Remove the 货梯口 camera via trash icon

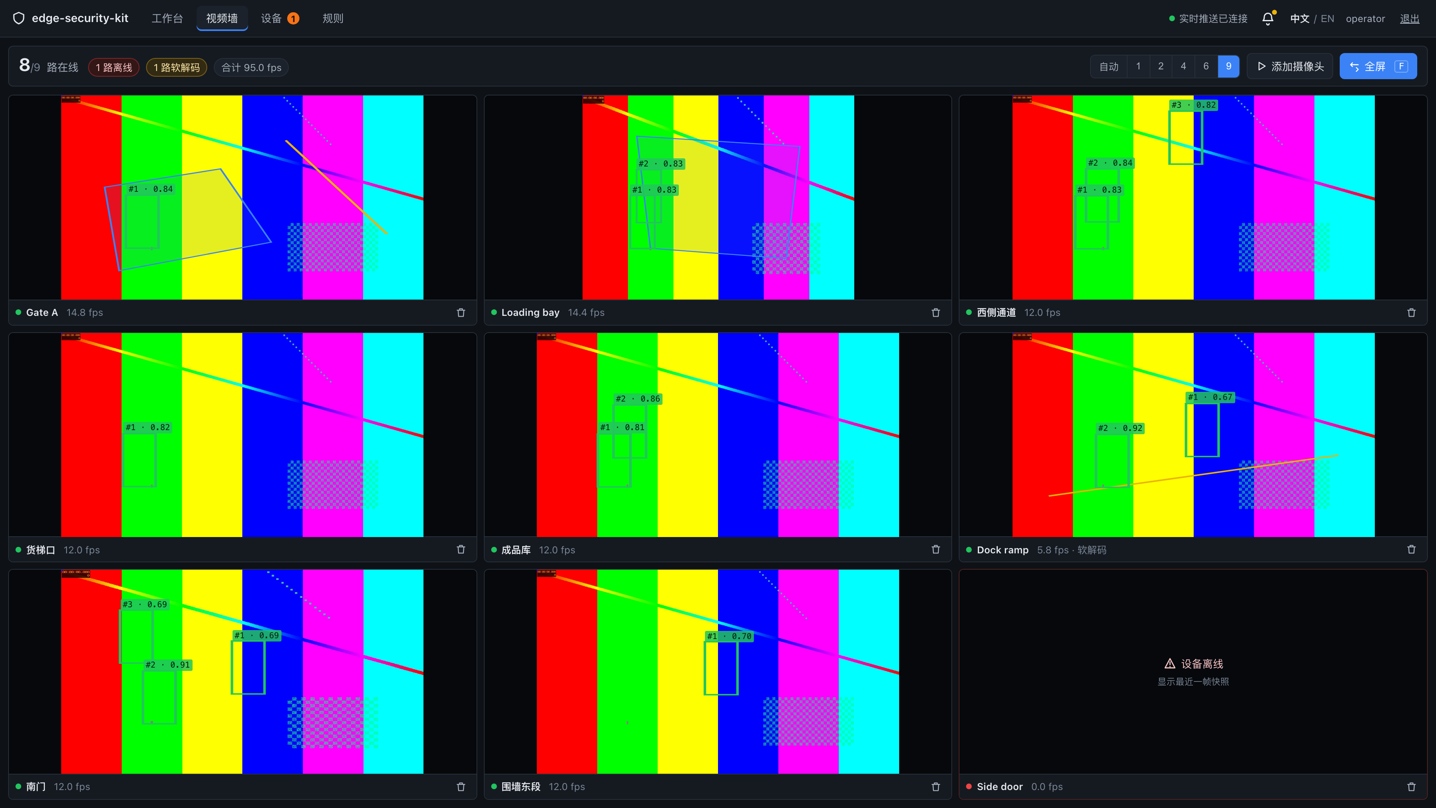(461, 550)
